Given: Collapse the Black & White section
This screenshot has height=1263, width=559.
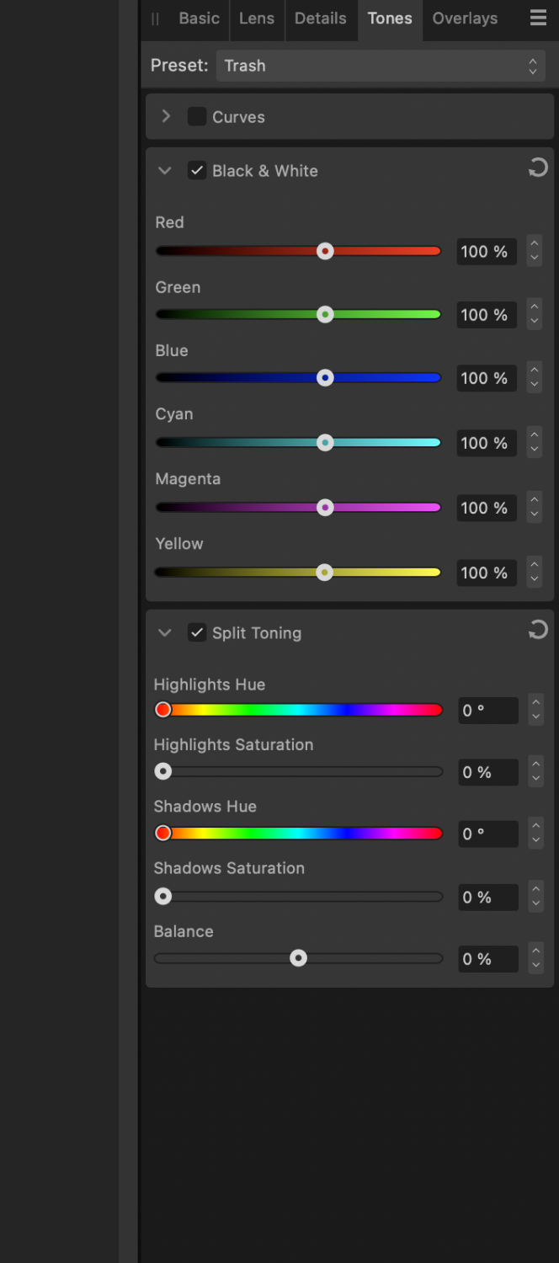Looking at the screenshot, I should click(165, 171).
